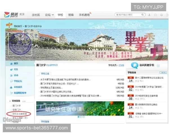The width and height of the screenshot is (169, 135).
Task: Open activity 2014级研究新生住宿申请
Action: 146,96
